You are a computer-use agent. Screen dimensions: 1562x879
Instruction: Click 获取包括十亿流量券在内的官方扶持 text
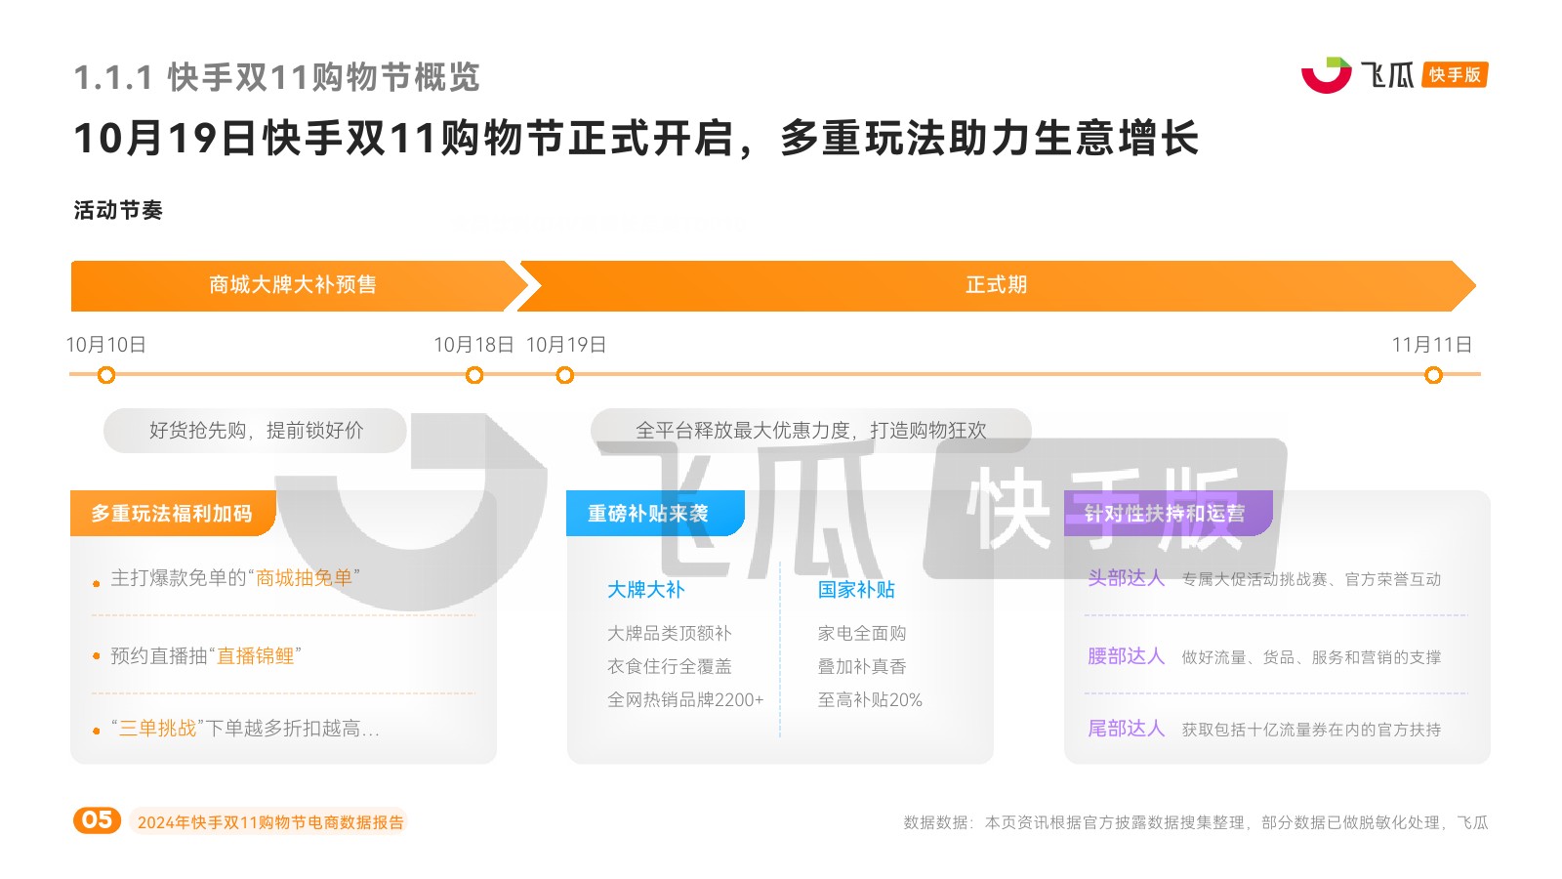tap(1311, 731)
